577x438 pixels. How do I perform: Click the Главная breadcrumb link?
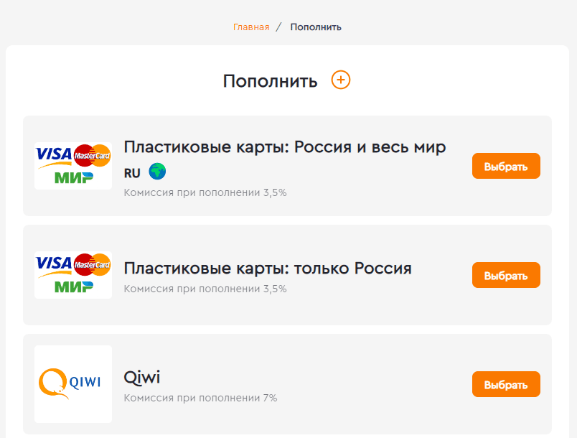click(x=251, y=27)
